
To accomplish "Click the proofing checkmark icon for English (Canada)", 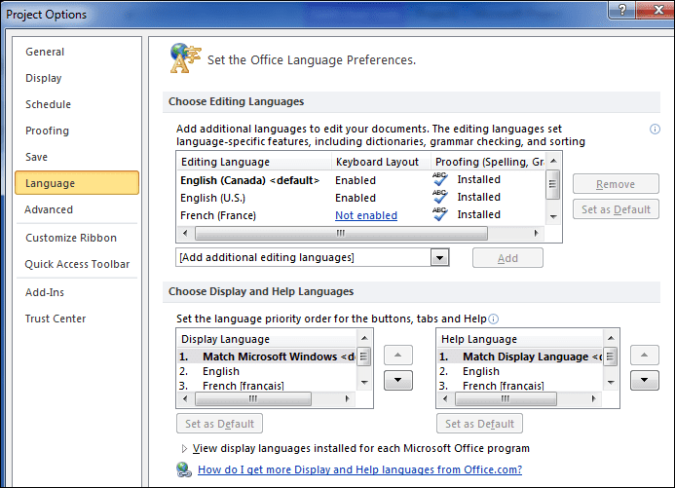I will [x=440, y=179].
